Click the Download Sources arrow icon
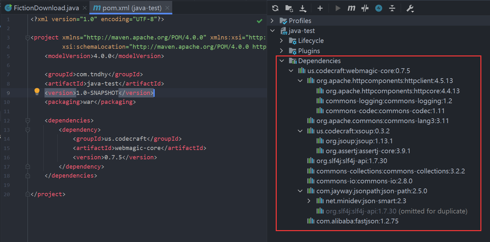Image resolution: width=490 pixels, height=242 pixels. point(303,8)
